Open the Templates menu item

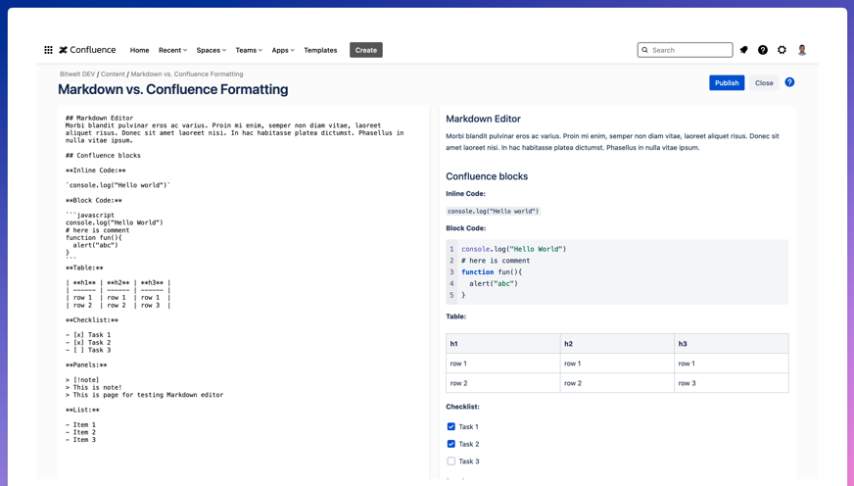320,50
